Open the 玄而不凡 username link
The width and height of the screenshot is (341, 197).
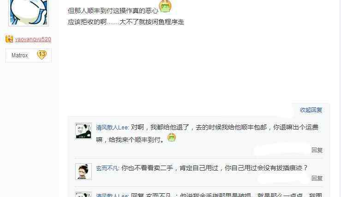pos(108,168)
